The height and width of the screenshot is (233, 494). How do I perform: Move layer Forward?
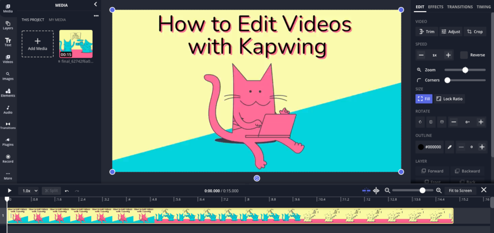tap(432, 171)
